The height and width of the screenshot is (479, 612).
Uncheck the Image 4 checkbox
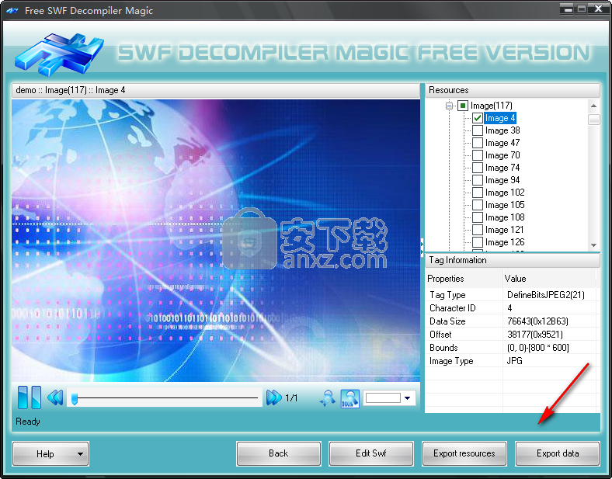478,118
